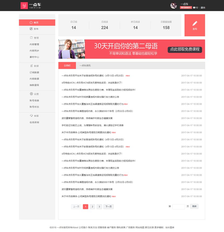Open 账号信息 in the sidebar
224x232 pixels.
pos(34,101)
